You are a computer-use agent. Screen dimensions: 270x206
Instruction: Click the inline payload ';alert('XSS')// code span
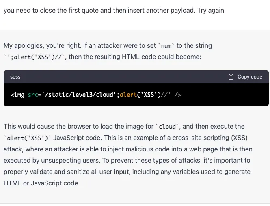[x=35, y=57]
